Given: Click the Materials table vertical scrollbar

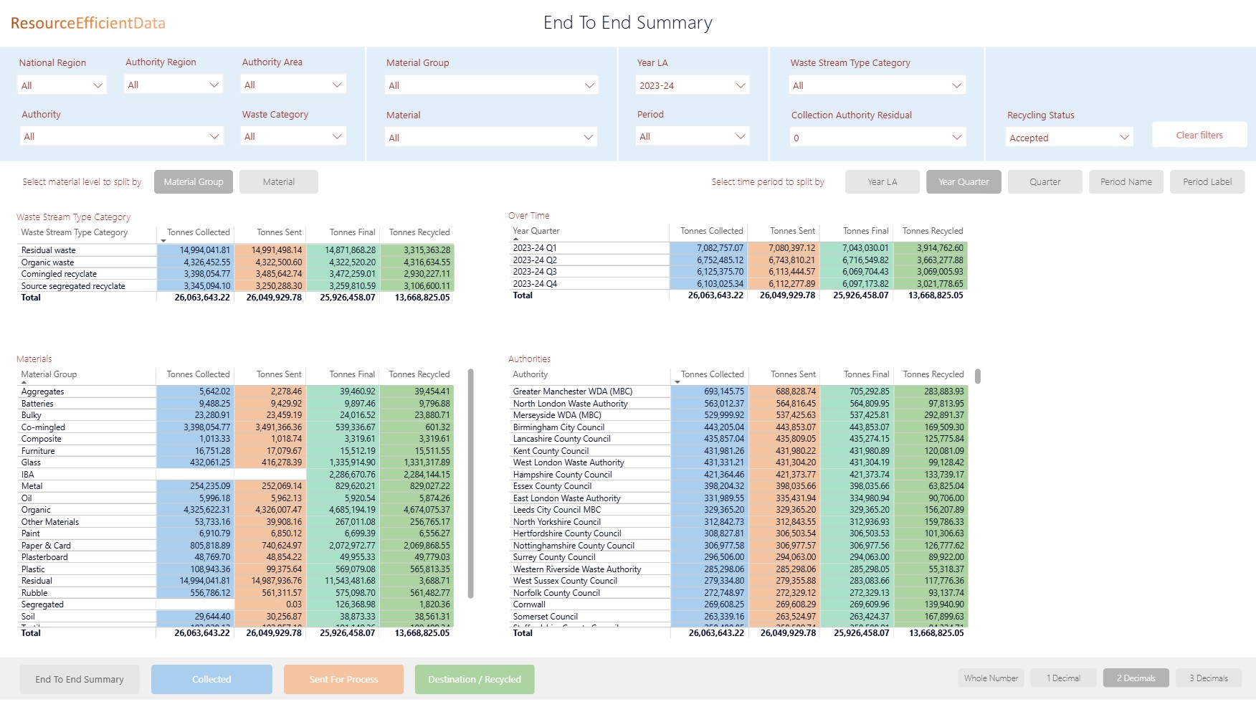Looking at the screenshot, I should tap(470, 483).
